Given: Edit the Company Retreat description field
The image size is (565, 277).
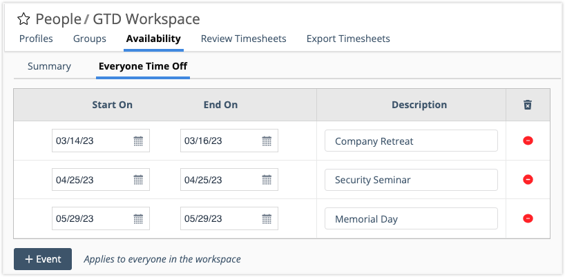Looking at the screenshot, I should click(x=411, y=141).
